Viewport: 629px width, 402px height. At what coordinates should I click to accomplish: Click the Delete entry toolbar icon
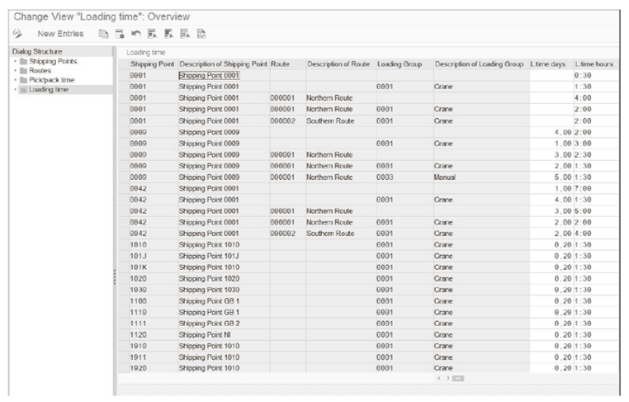(x=120, y=34)
